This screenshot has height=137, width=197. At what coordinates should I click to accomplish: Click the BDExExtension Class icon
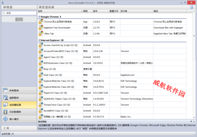pos(41,63)
